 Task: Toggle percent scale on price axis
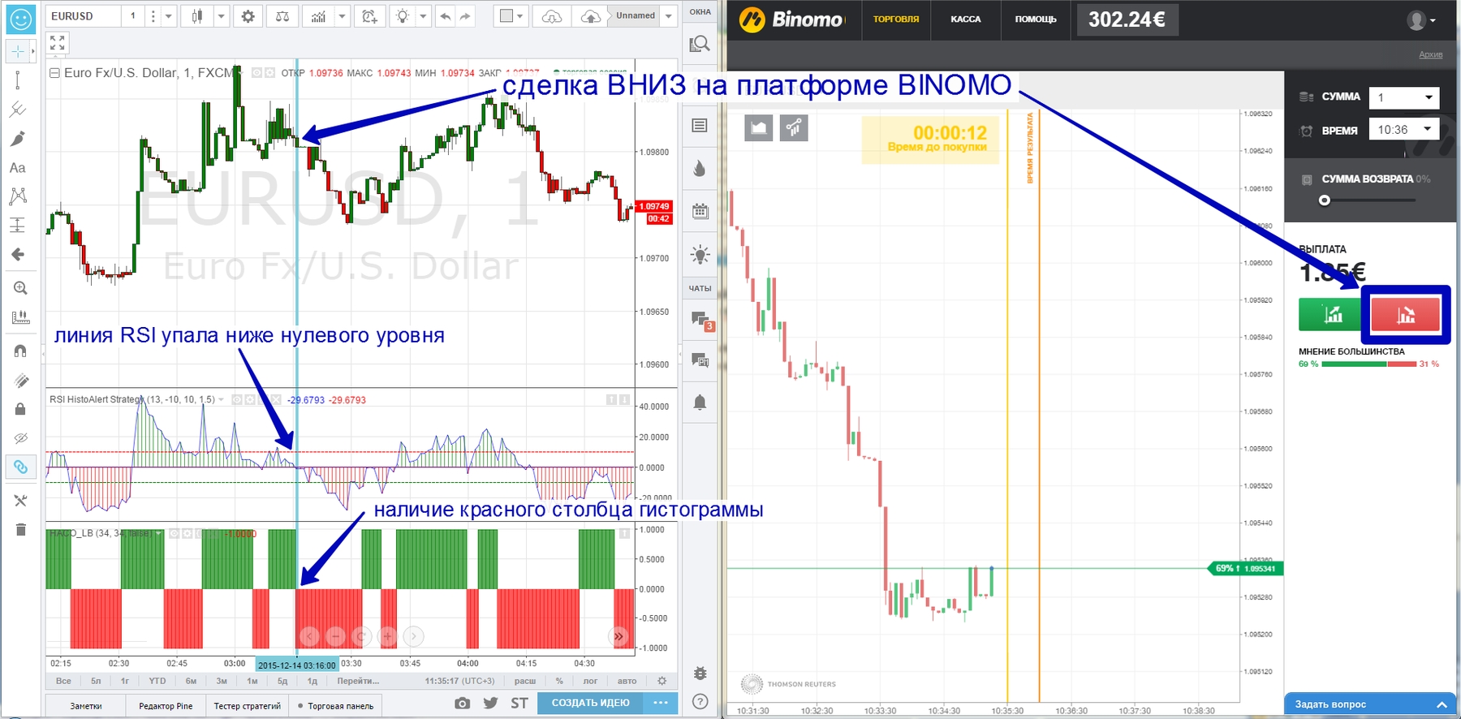coord(559,681)
